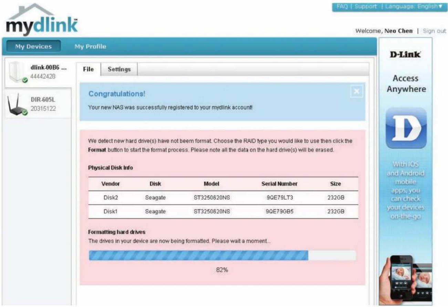Click the Serial Number column header
448x307 pixels.
279,184
